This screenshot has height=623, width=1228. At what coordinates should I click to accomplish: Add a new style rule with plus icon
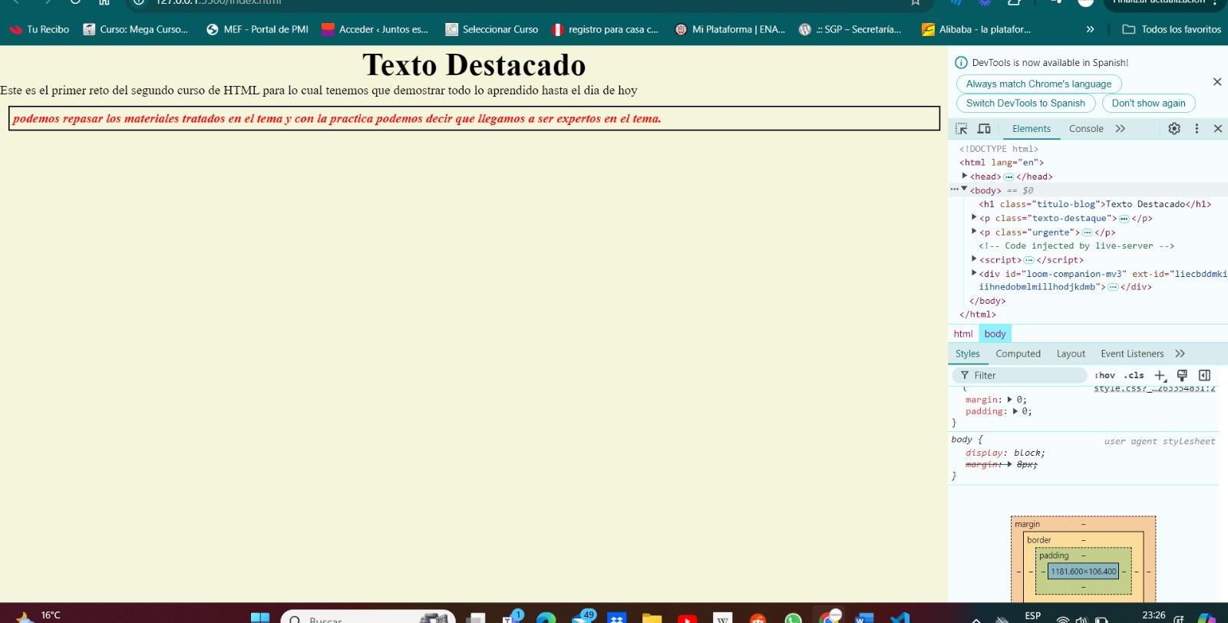click(1160, 375)
